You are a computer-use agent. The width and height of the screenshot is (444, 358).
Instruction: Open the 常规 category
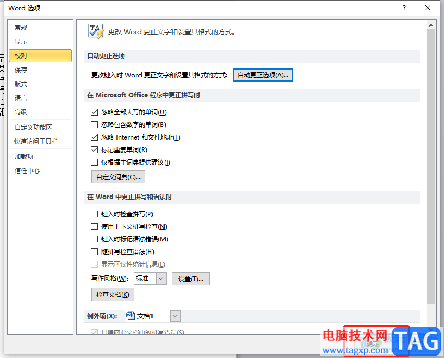pyautogui.click(x=40, y=28)
